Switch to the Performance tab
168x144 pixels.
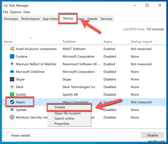click(30, 19)
